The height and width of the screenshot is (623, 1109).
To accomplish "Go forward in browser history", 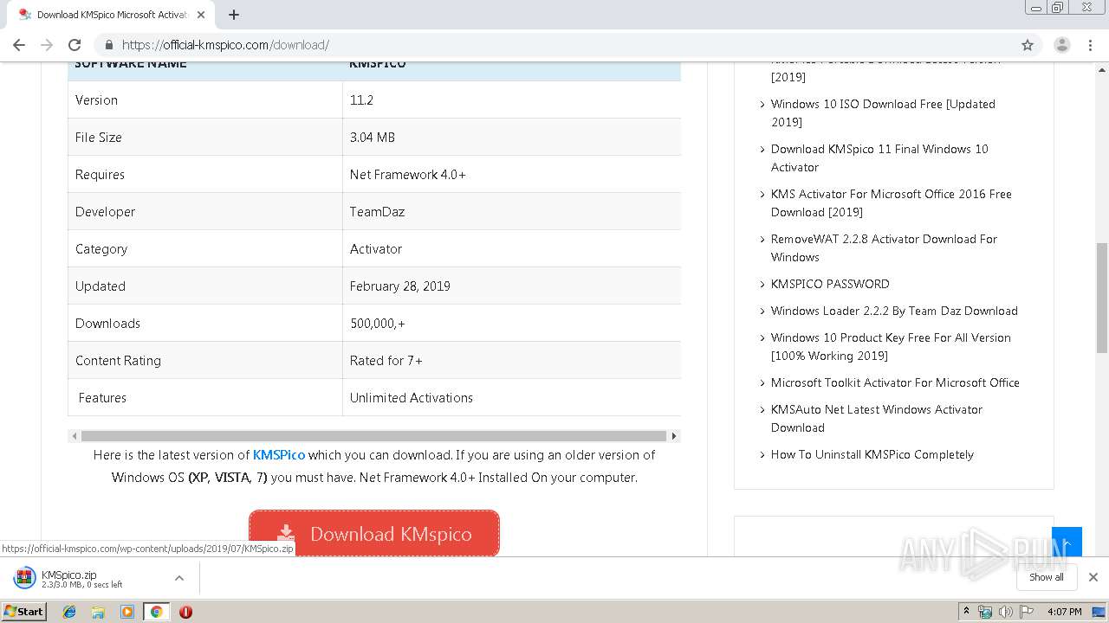I will (47, 45).
